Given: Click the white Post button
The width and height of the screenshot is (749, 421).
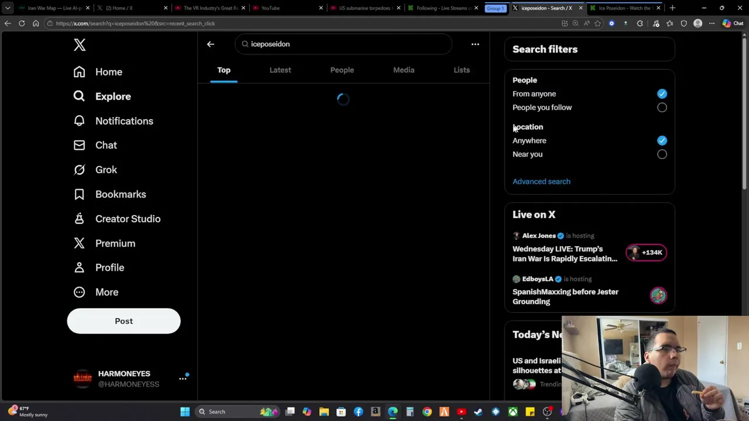Looking at the screenshot, I should [x=123, y=321].
